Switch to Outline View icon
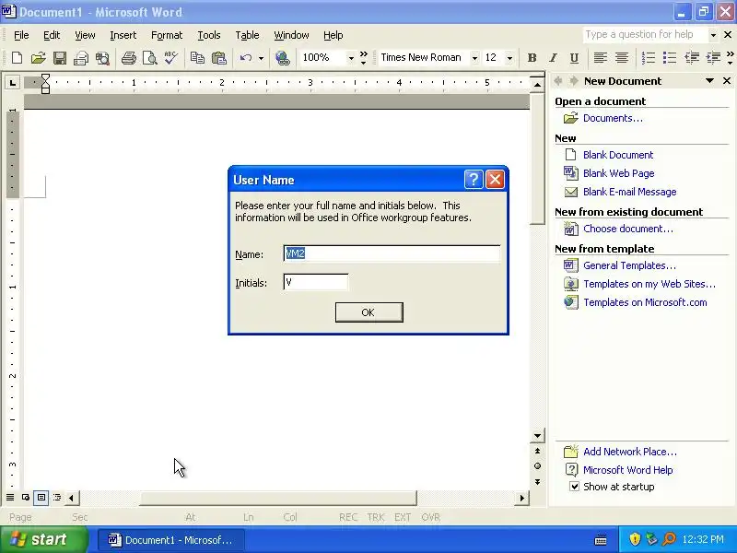737x553 pixels. (x=57, y=498)
